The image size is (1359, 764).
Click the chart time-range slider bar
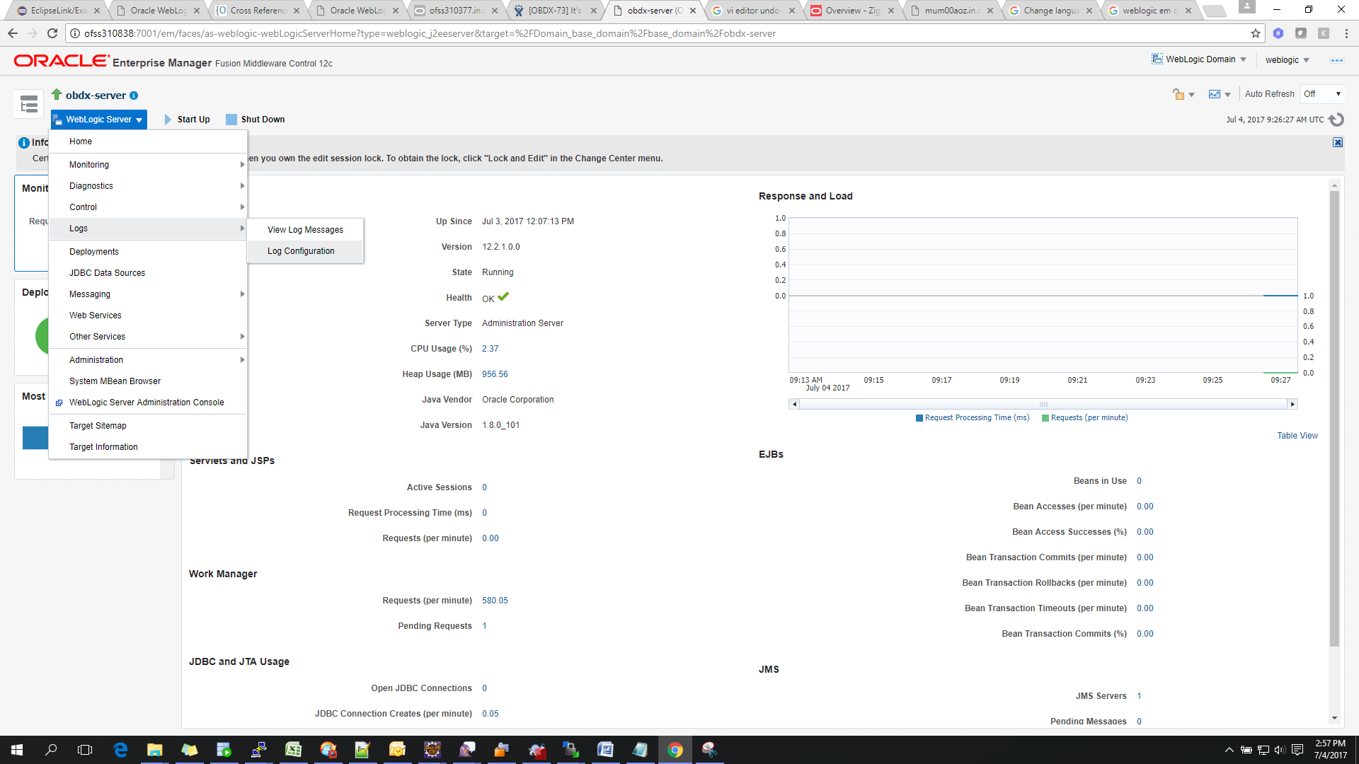tap(1043, 404)
